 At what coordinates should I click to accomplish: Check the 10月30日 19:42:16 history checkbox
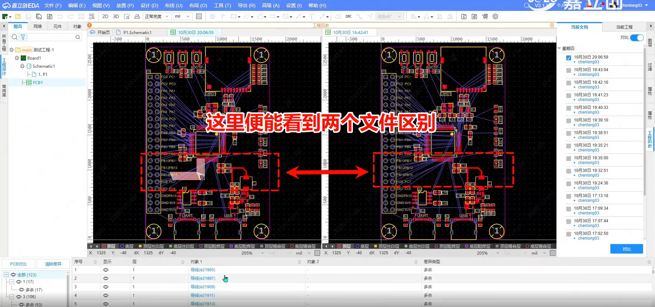pyautogui.click(x=568, y=83)
